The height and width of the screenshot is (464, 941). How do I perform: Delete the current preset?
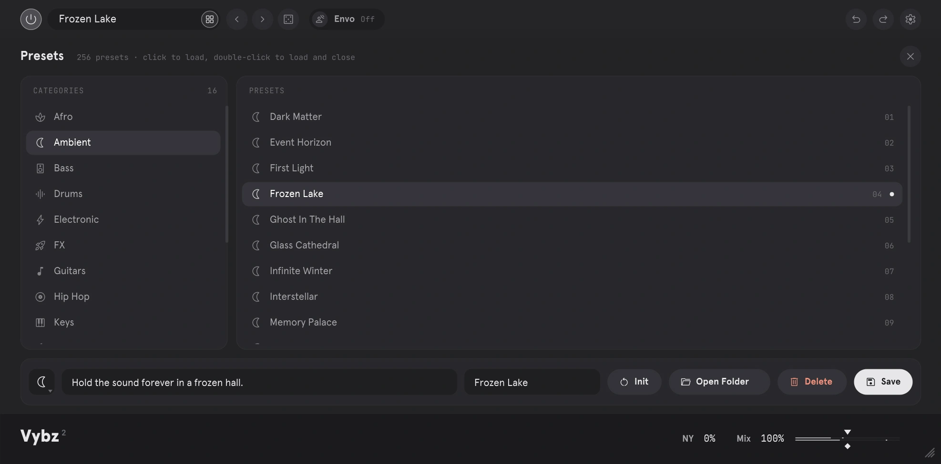[x=812, y=382]
